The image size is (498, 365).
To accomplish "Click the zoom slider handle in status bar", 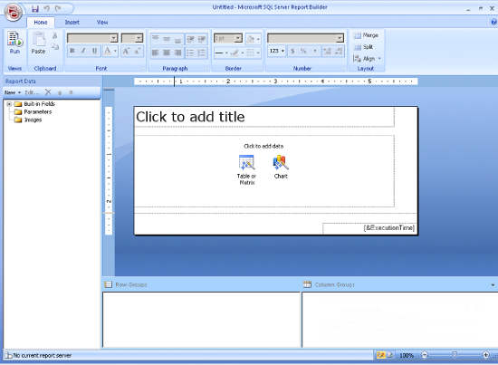I will click(455, 354).
